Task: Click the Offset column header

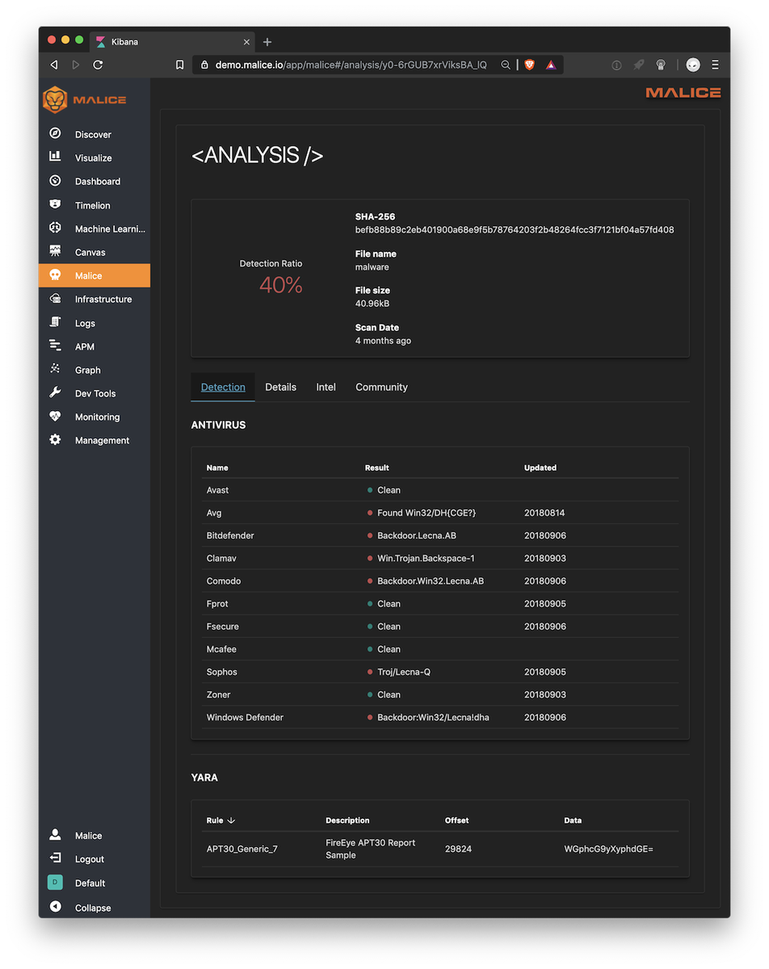Action: 456,820
